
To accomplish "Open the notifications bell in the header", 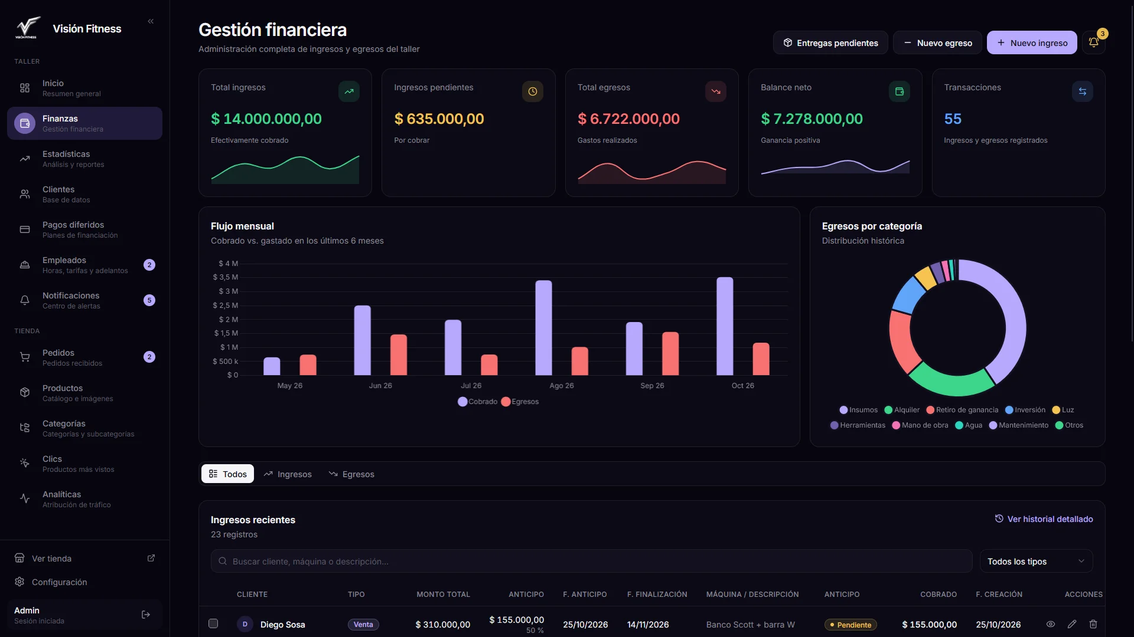I will click(1094, 42).
